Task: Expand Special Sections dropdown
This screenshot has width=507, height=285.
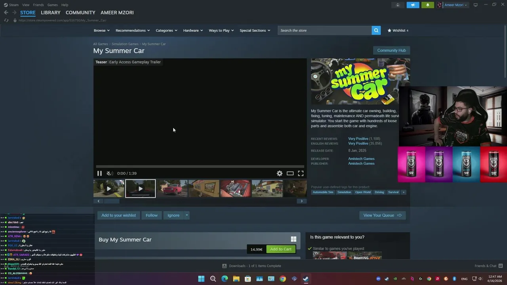Action: [x=255, y=30]
